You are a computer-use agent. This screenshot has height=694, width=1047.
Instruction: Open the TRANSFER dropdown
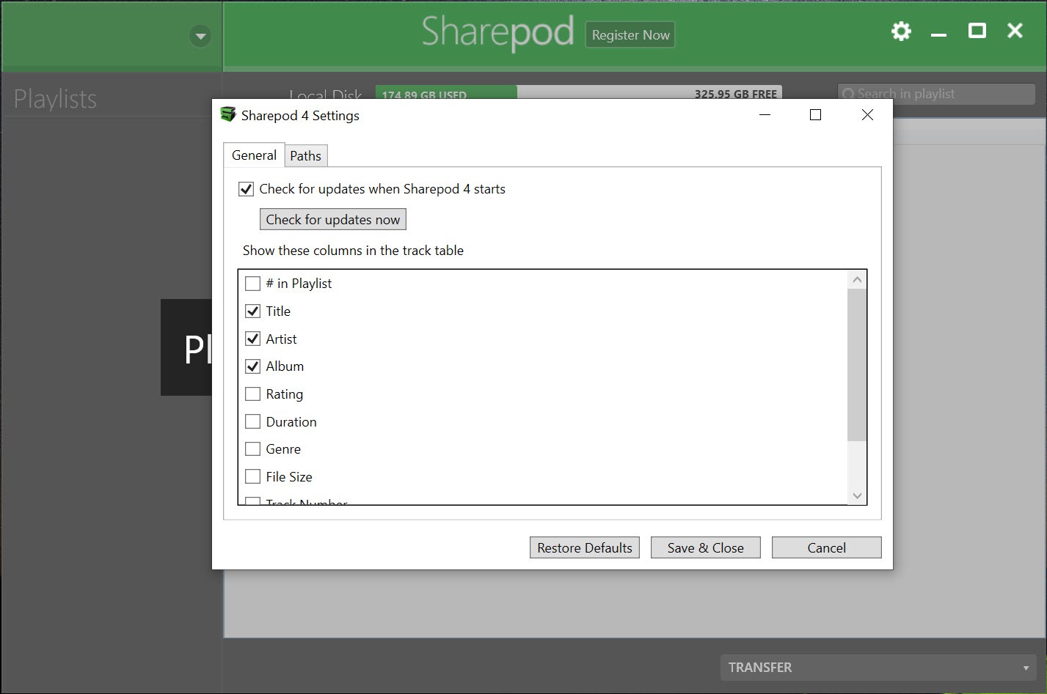(x=878, y=668)
